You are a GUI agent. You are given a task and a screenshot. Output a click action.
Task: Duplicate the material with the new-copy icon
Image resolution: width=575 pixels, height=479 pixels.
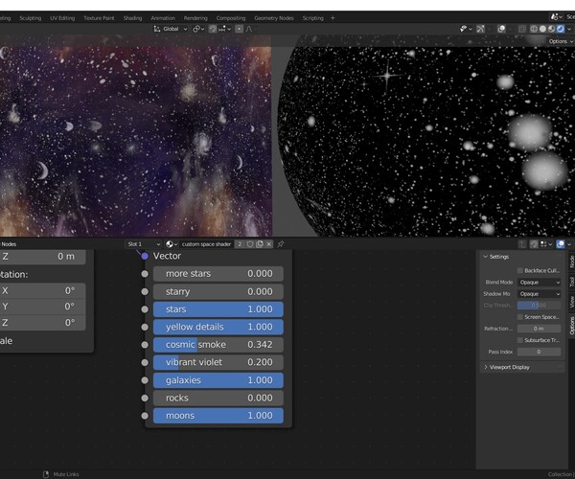tap(260, 244)
